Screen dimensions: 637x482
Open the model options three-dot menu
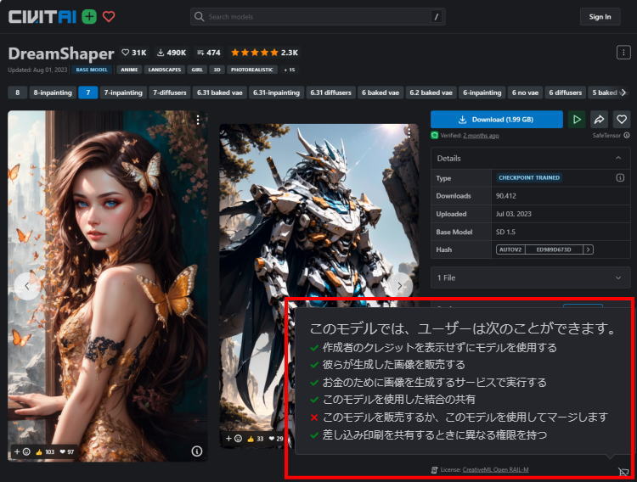coord(623,53)
